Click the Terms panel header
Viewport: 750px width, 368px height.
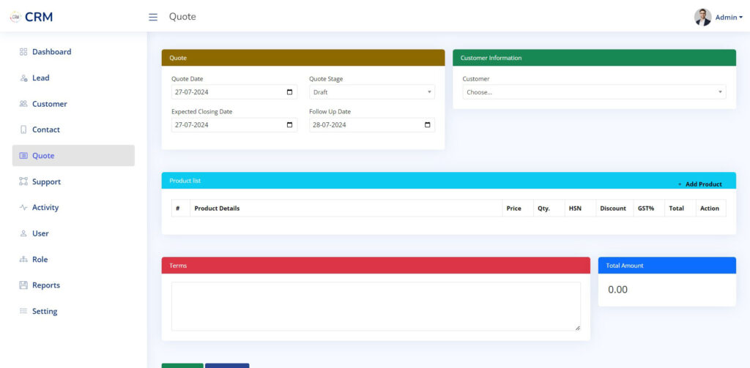pos(376,266)
